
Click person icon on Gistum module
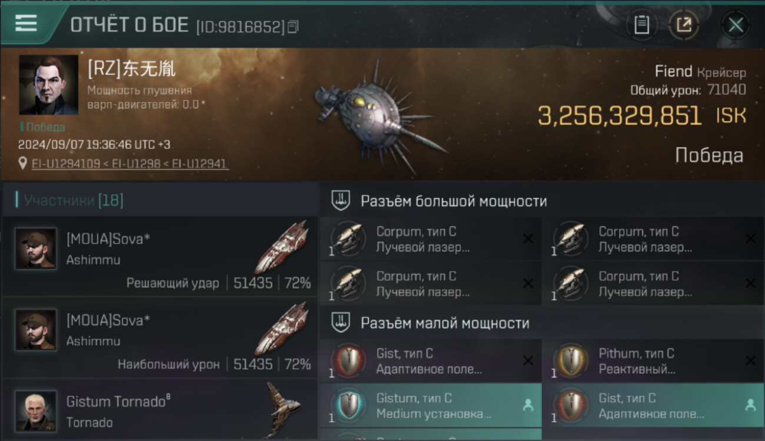click(528, 405)
